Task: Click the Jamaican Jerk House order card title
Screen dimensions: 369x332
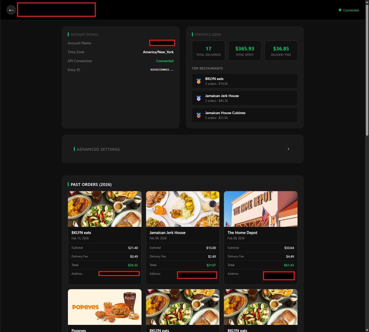Action: point(167,233)
